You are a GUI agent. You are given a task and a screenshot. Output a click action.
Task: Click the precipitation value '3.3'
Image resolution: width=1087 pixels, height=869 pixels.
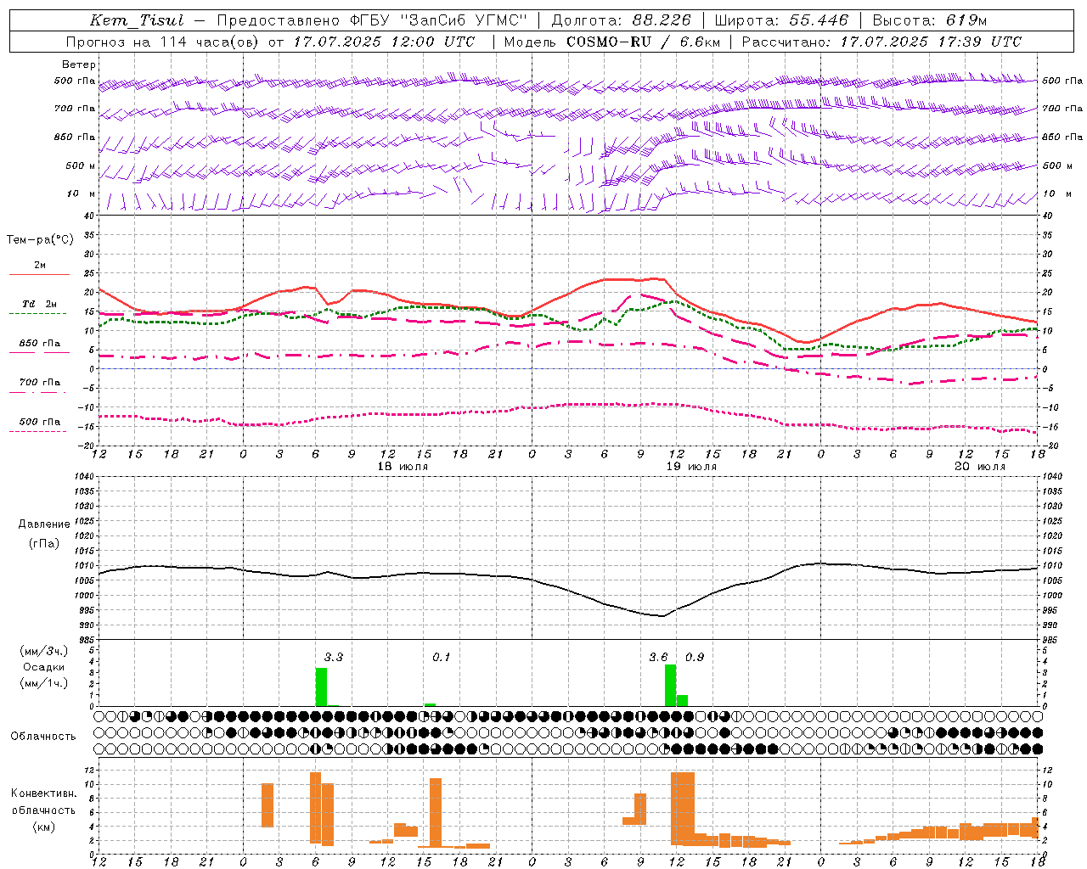click(x=334, y=657)
